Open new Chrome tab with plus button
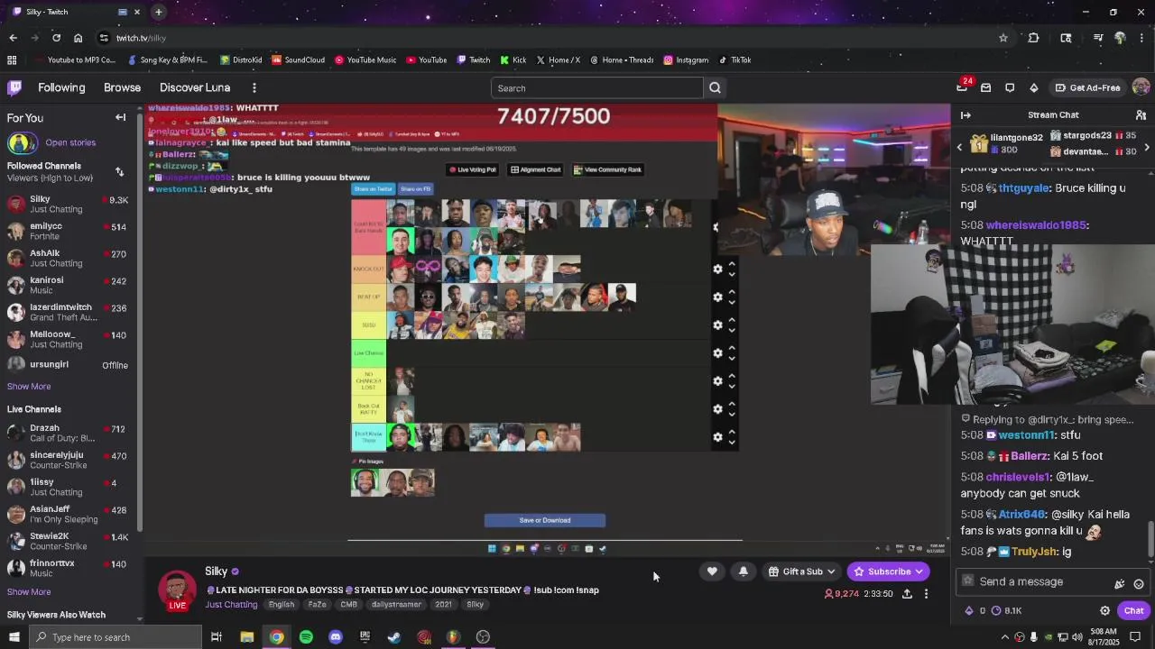 158,12
